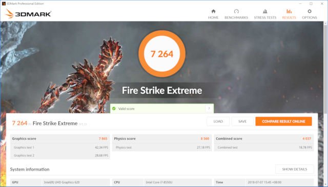Click the LOAD button
This screenshot has height=187, width=328.
(x=218, y=121)
